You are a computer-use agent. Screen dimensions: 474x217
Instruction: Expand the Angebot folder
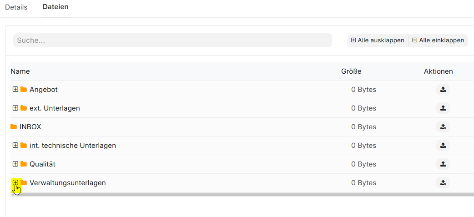pos(15,90)
